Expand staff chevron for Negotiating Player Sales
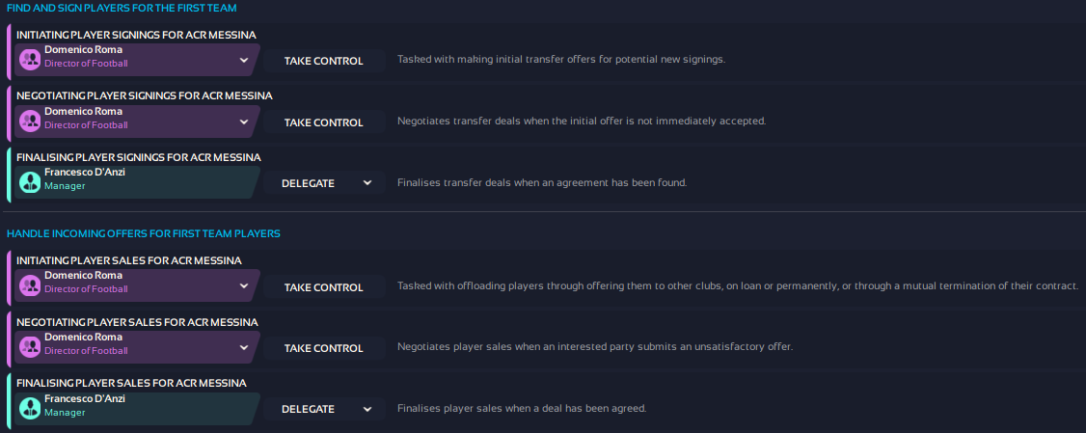Viewport: 1086px width, 433px height. coord(244,347)
